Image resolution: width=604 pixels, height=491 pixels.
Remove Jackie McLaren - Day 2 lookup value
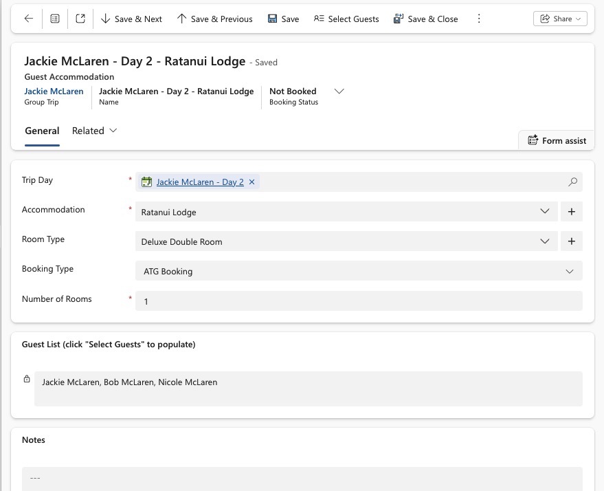(x=252, y=182)
